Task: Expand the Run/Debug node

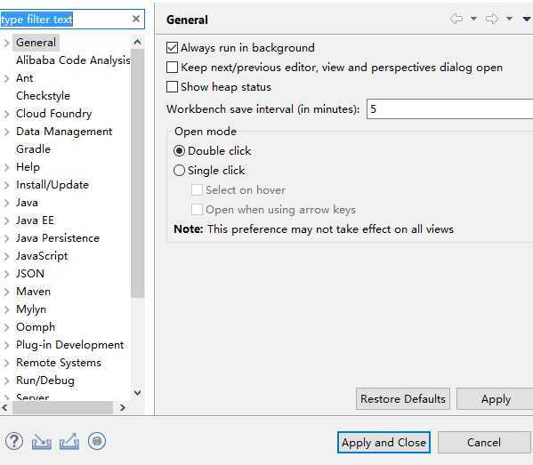Action: coord(6,381)
